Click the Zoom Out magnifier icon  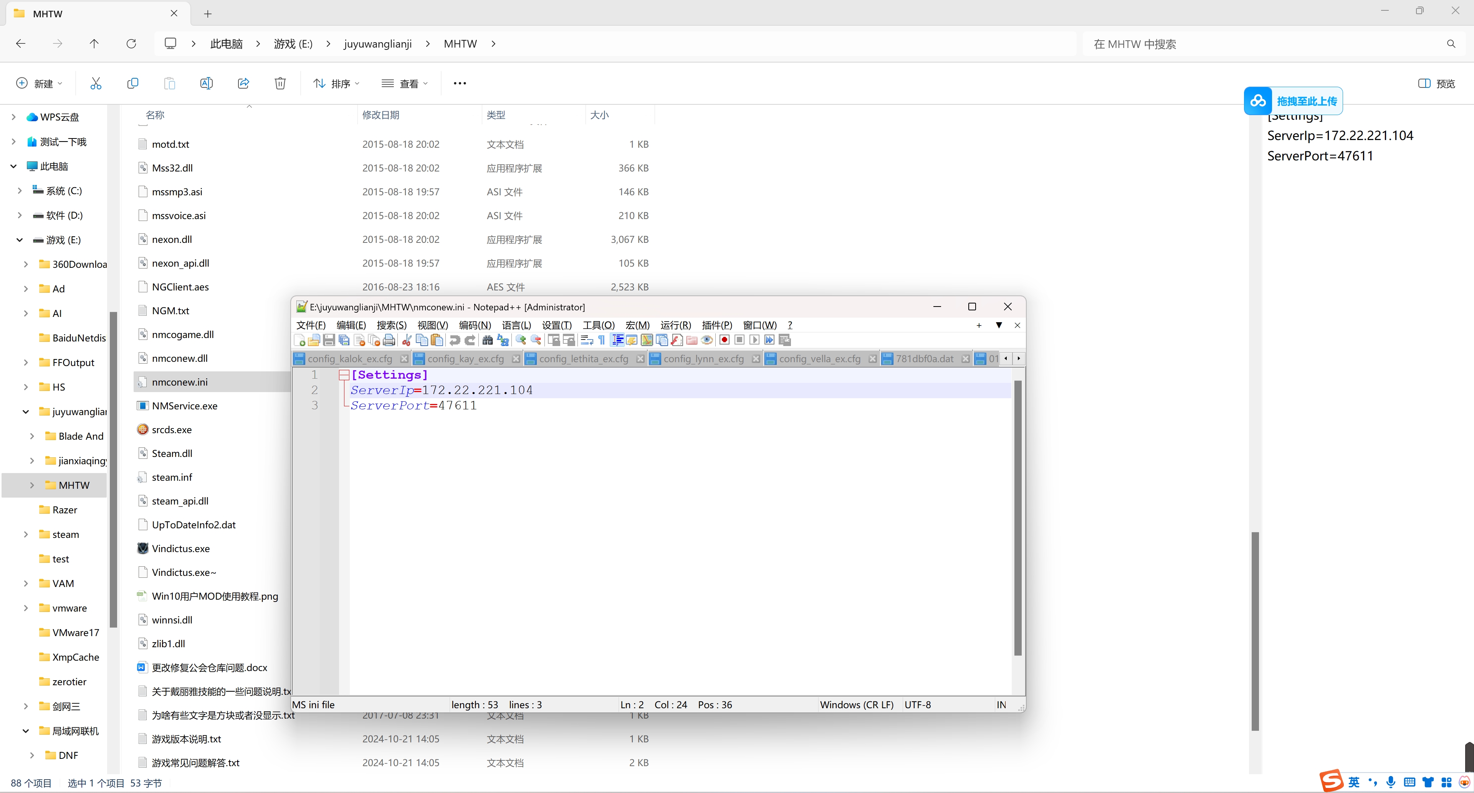pos(536,340)
